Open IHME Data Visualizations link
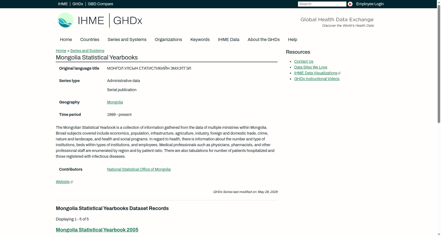Viewport: 441px width, 237px height. pyautogui.click(x=316, y=73)
